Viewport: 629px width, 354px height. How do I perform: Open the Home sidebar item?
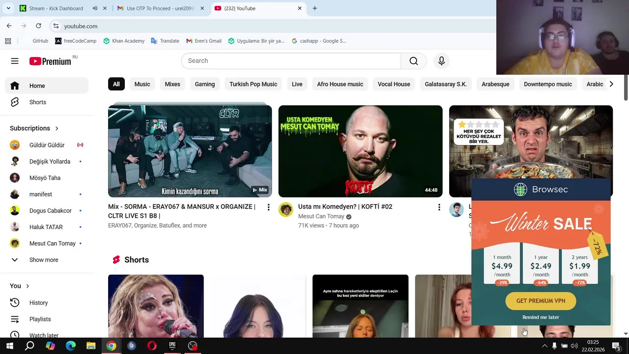pos(47,86)
